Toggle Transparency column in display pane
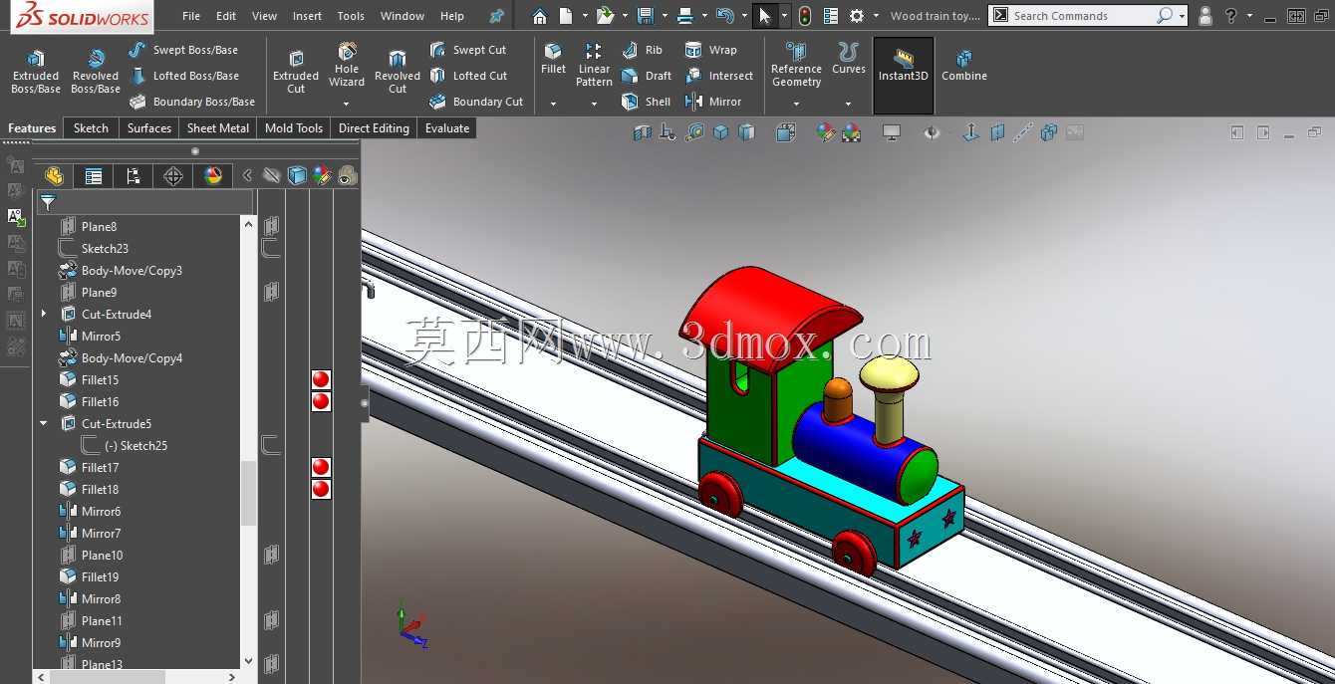Viewport: 1335px width, 684px height. (x=347, y=176)
